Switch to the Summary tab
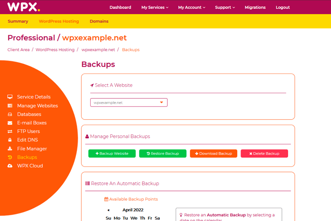The image size is (331, 221). [x=18, y=21]
